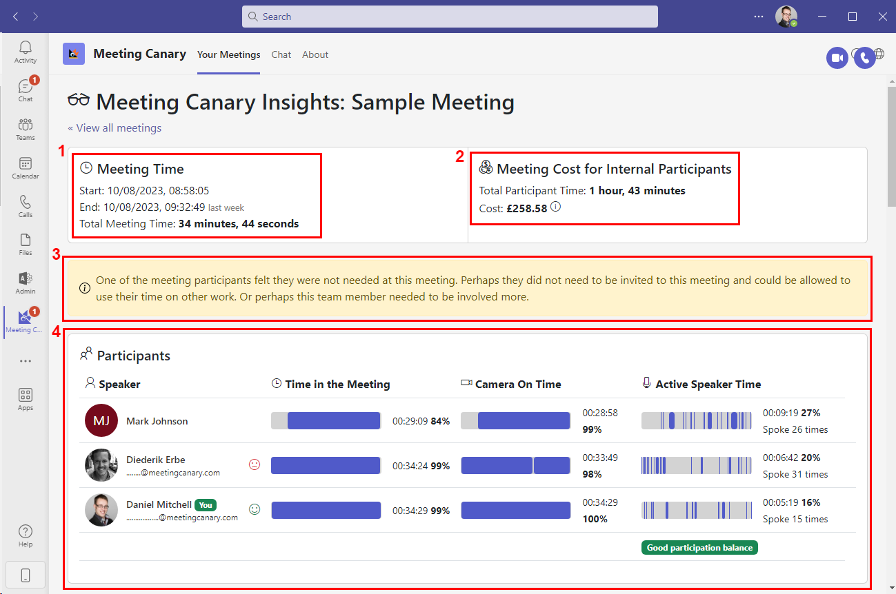The width and height of the screenshot is (896, 594).
Task: Open Calls in the left rail
Action: [x=26, y=206]
